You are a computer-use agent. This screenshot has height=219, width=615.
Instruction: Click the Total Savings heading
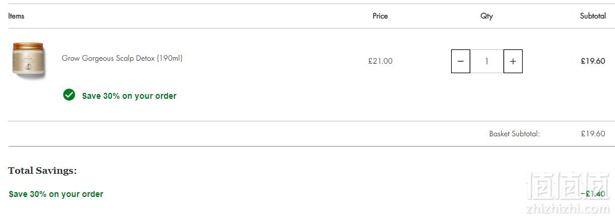coord(42,171)
